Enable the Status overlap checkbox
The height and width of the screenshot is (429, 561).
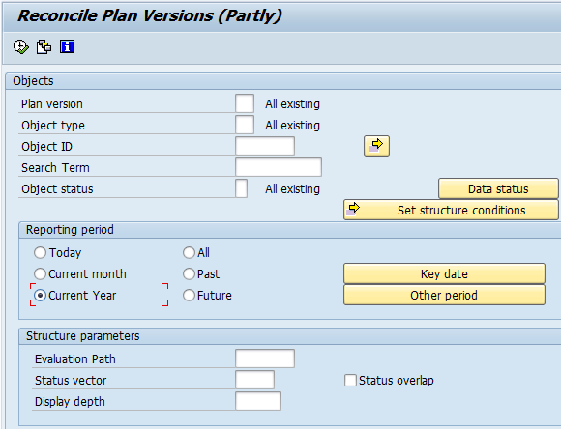[350, 381]
